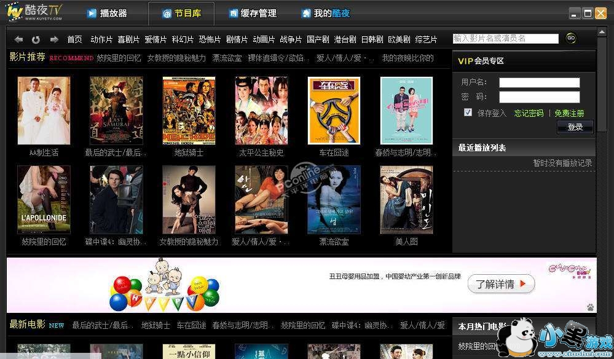Viewport: 614px width, 359px height.
Task: Go forward with the right arrow icon
Action: click(54, 39)
